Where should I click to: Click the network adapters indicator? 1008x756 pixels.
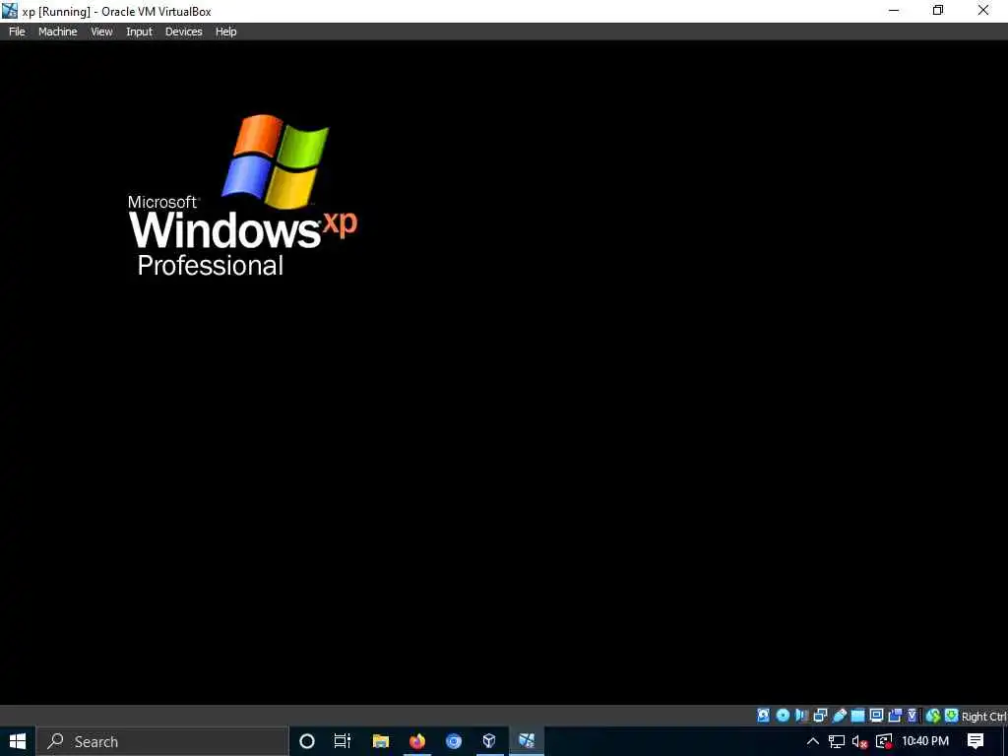coord(820,716)
